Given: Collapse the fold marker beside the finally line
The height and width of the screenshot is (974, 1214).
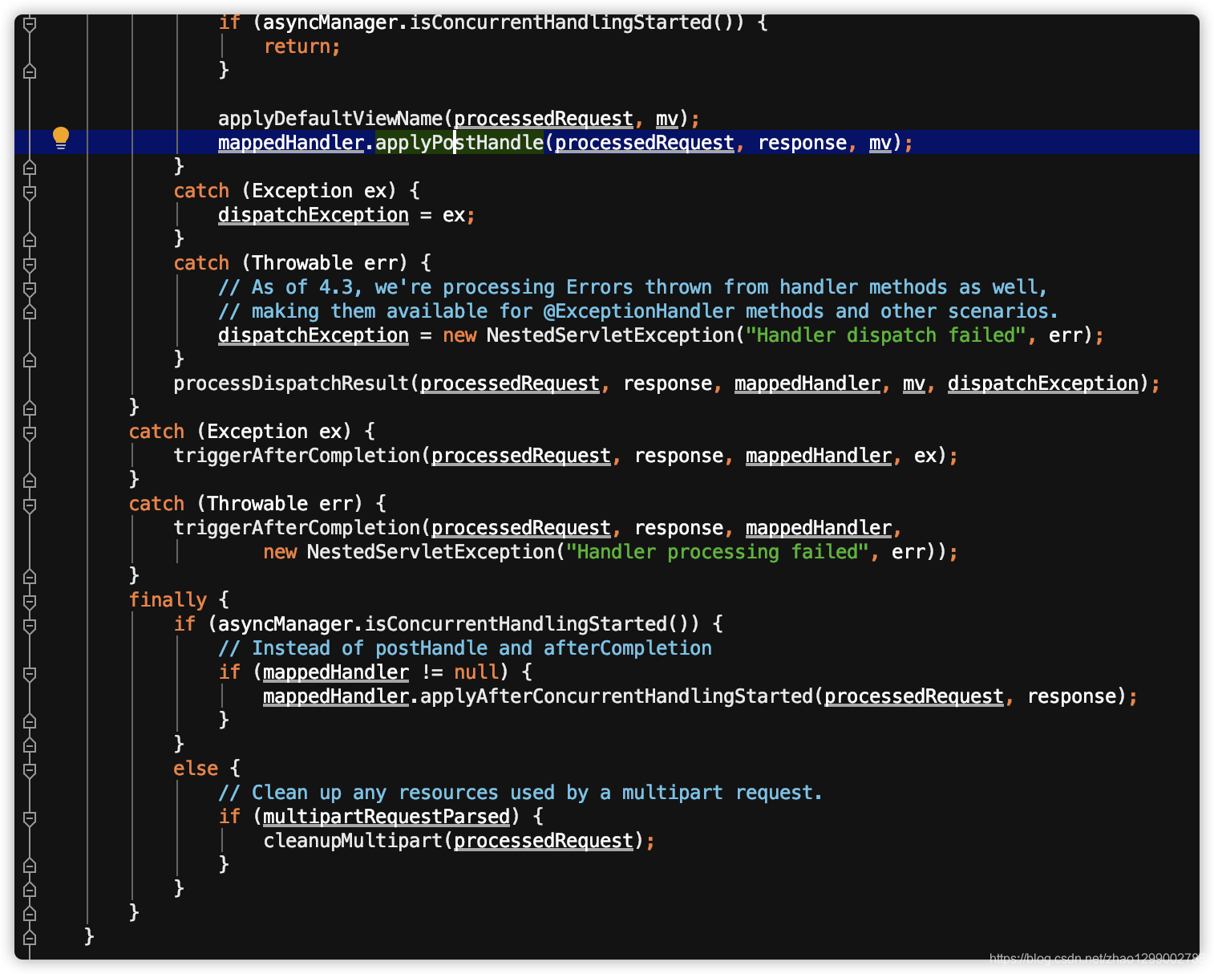Looking at the screenshot, I should pos(30,601).
